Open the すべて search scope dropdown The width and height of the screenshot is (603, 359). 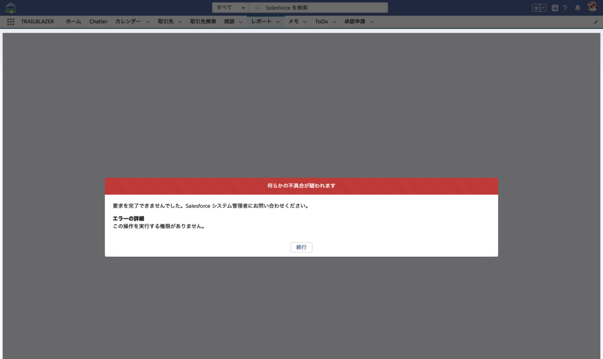pos(230,8)
